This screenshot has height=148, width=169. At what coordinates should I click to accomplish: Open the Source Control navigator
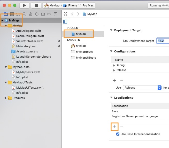pyautogui.click(x=12, y=14)
